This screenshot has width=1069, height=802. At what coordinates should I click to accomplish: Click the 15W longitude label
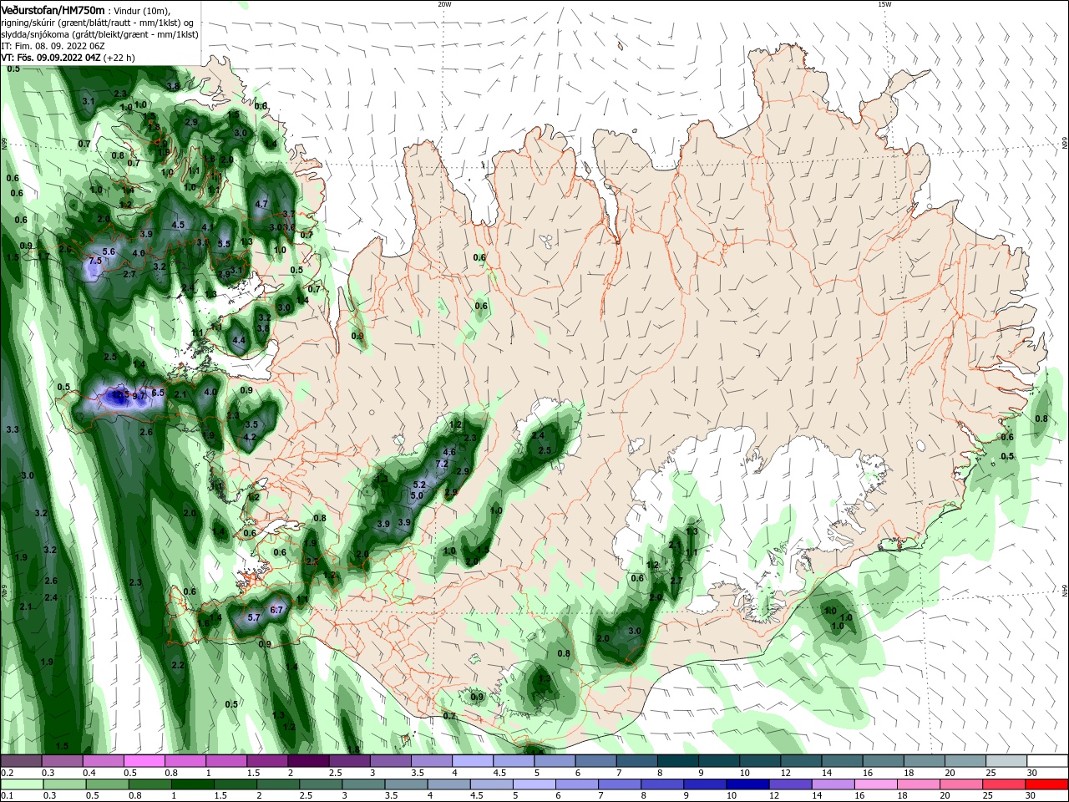(x=884, y=3)
